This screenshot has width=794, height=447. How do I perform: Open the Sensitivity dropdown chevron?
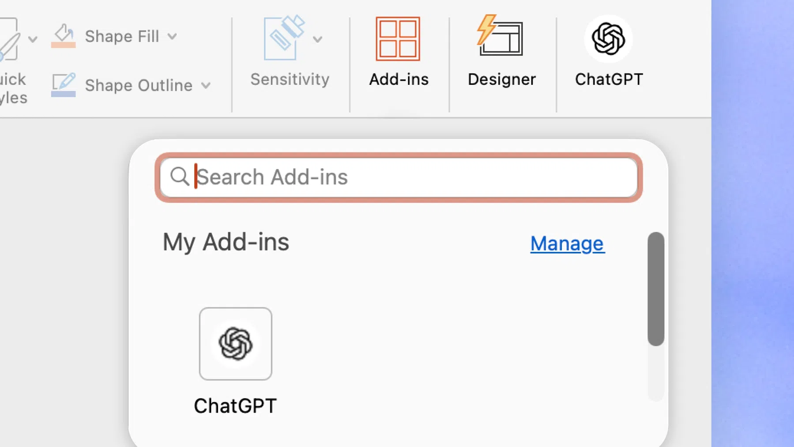(x=317, y=39)
